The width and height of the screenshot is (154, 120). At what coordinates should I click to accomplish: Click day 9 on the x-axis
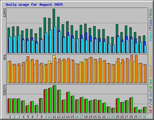coord(46,117)
